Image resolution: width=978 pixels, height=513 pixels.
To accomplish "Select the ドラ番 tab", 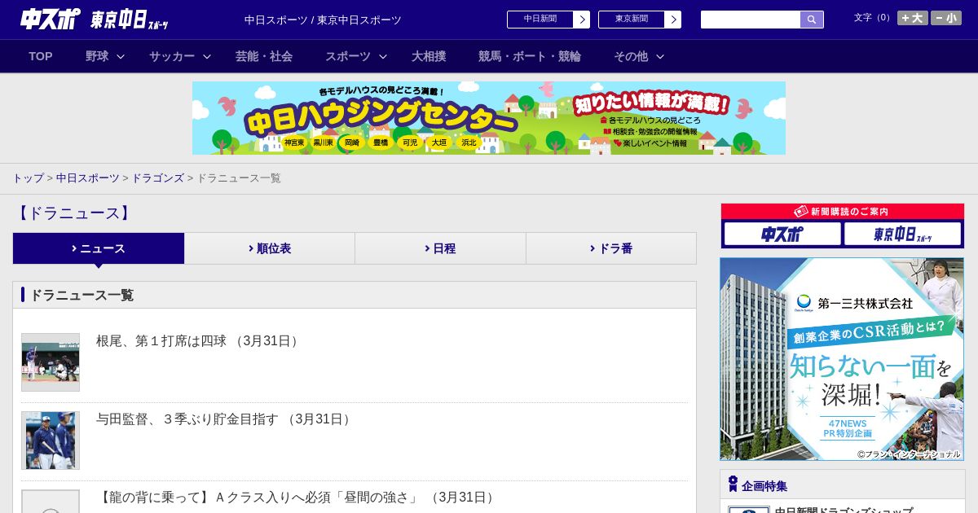I will (611, 248).
